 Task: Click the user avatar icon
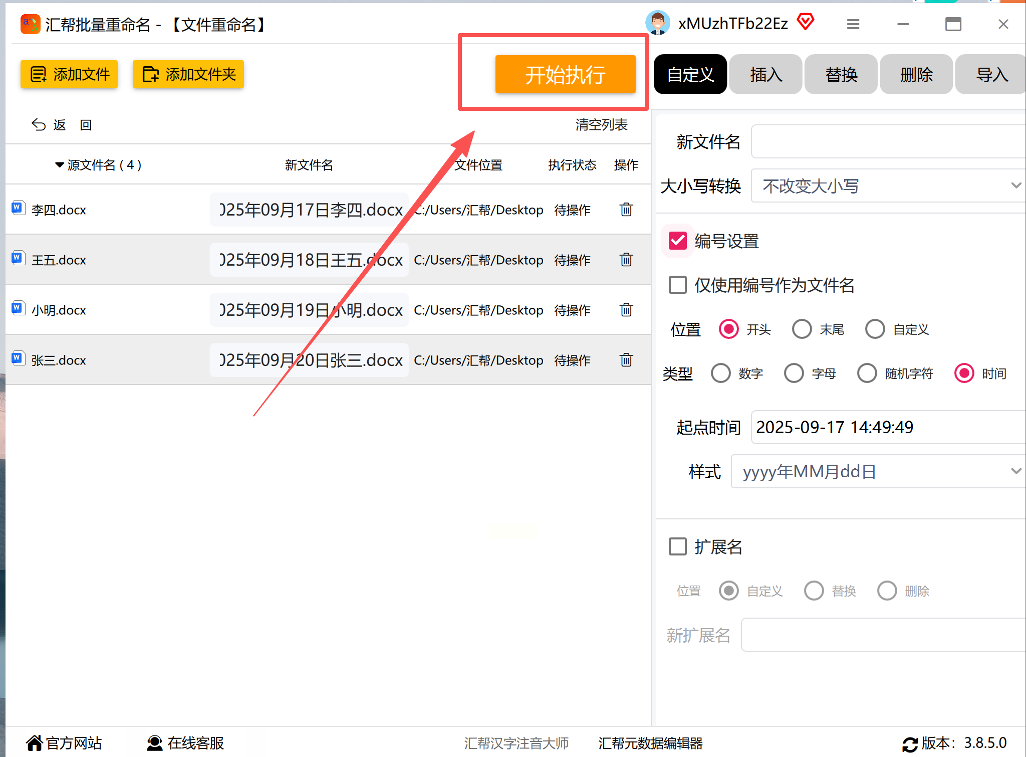tap(657, 23)
